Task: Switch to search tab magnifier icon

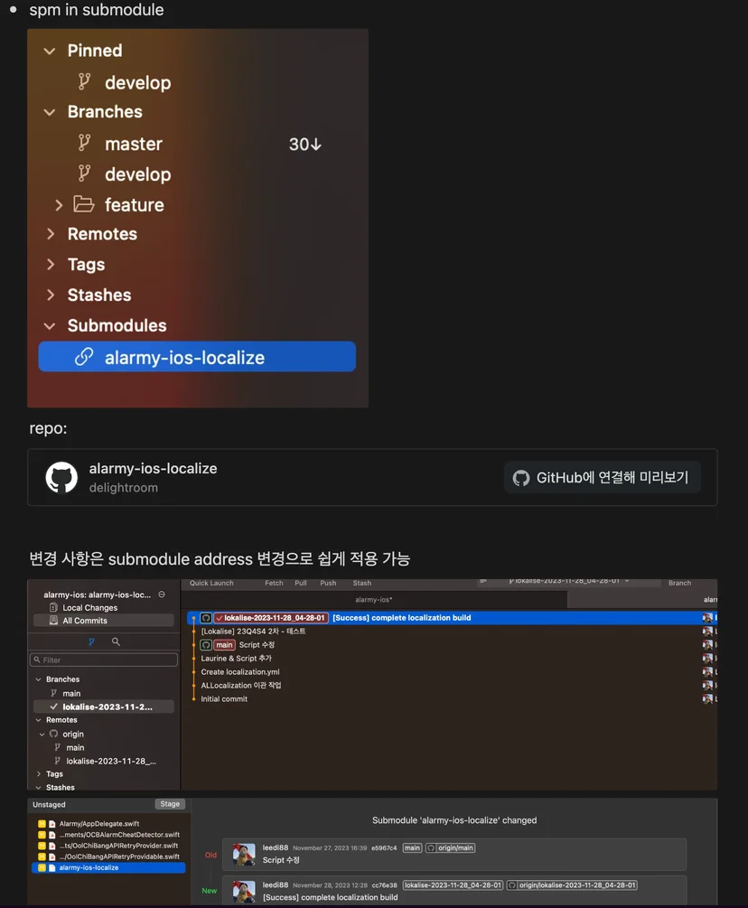Action: pos(116,641)
